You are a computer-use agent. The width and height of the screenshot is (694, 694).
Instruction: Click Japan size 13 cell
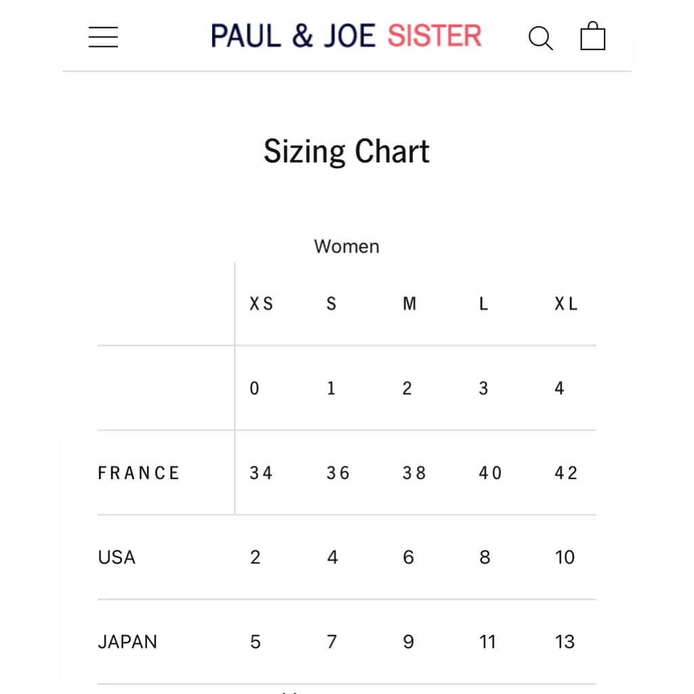565,642
